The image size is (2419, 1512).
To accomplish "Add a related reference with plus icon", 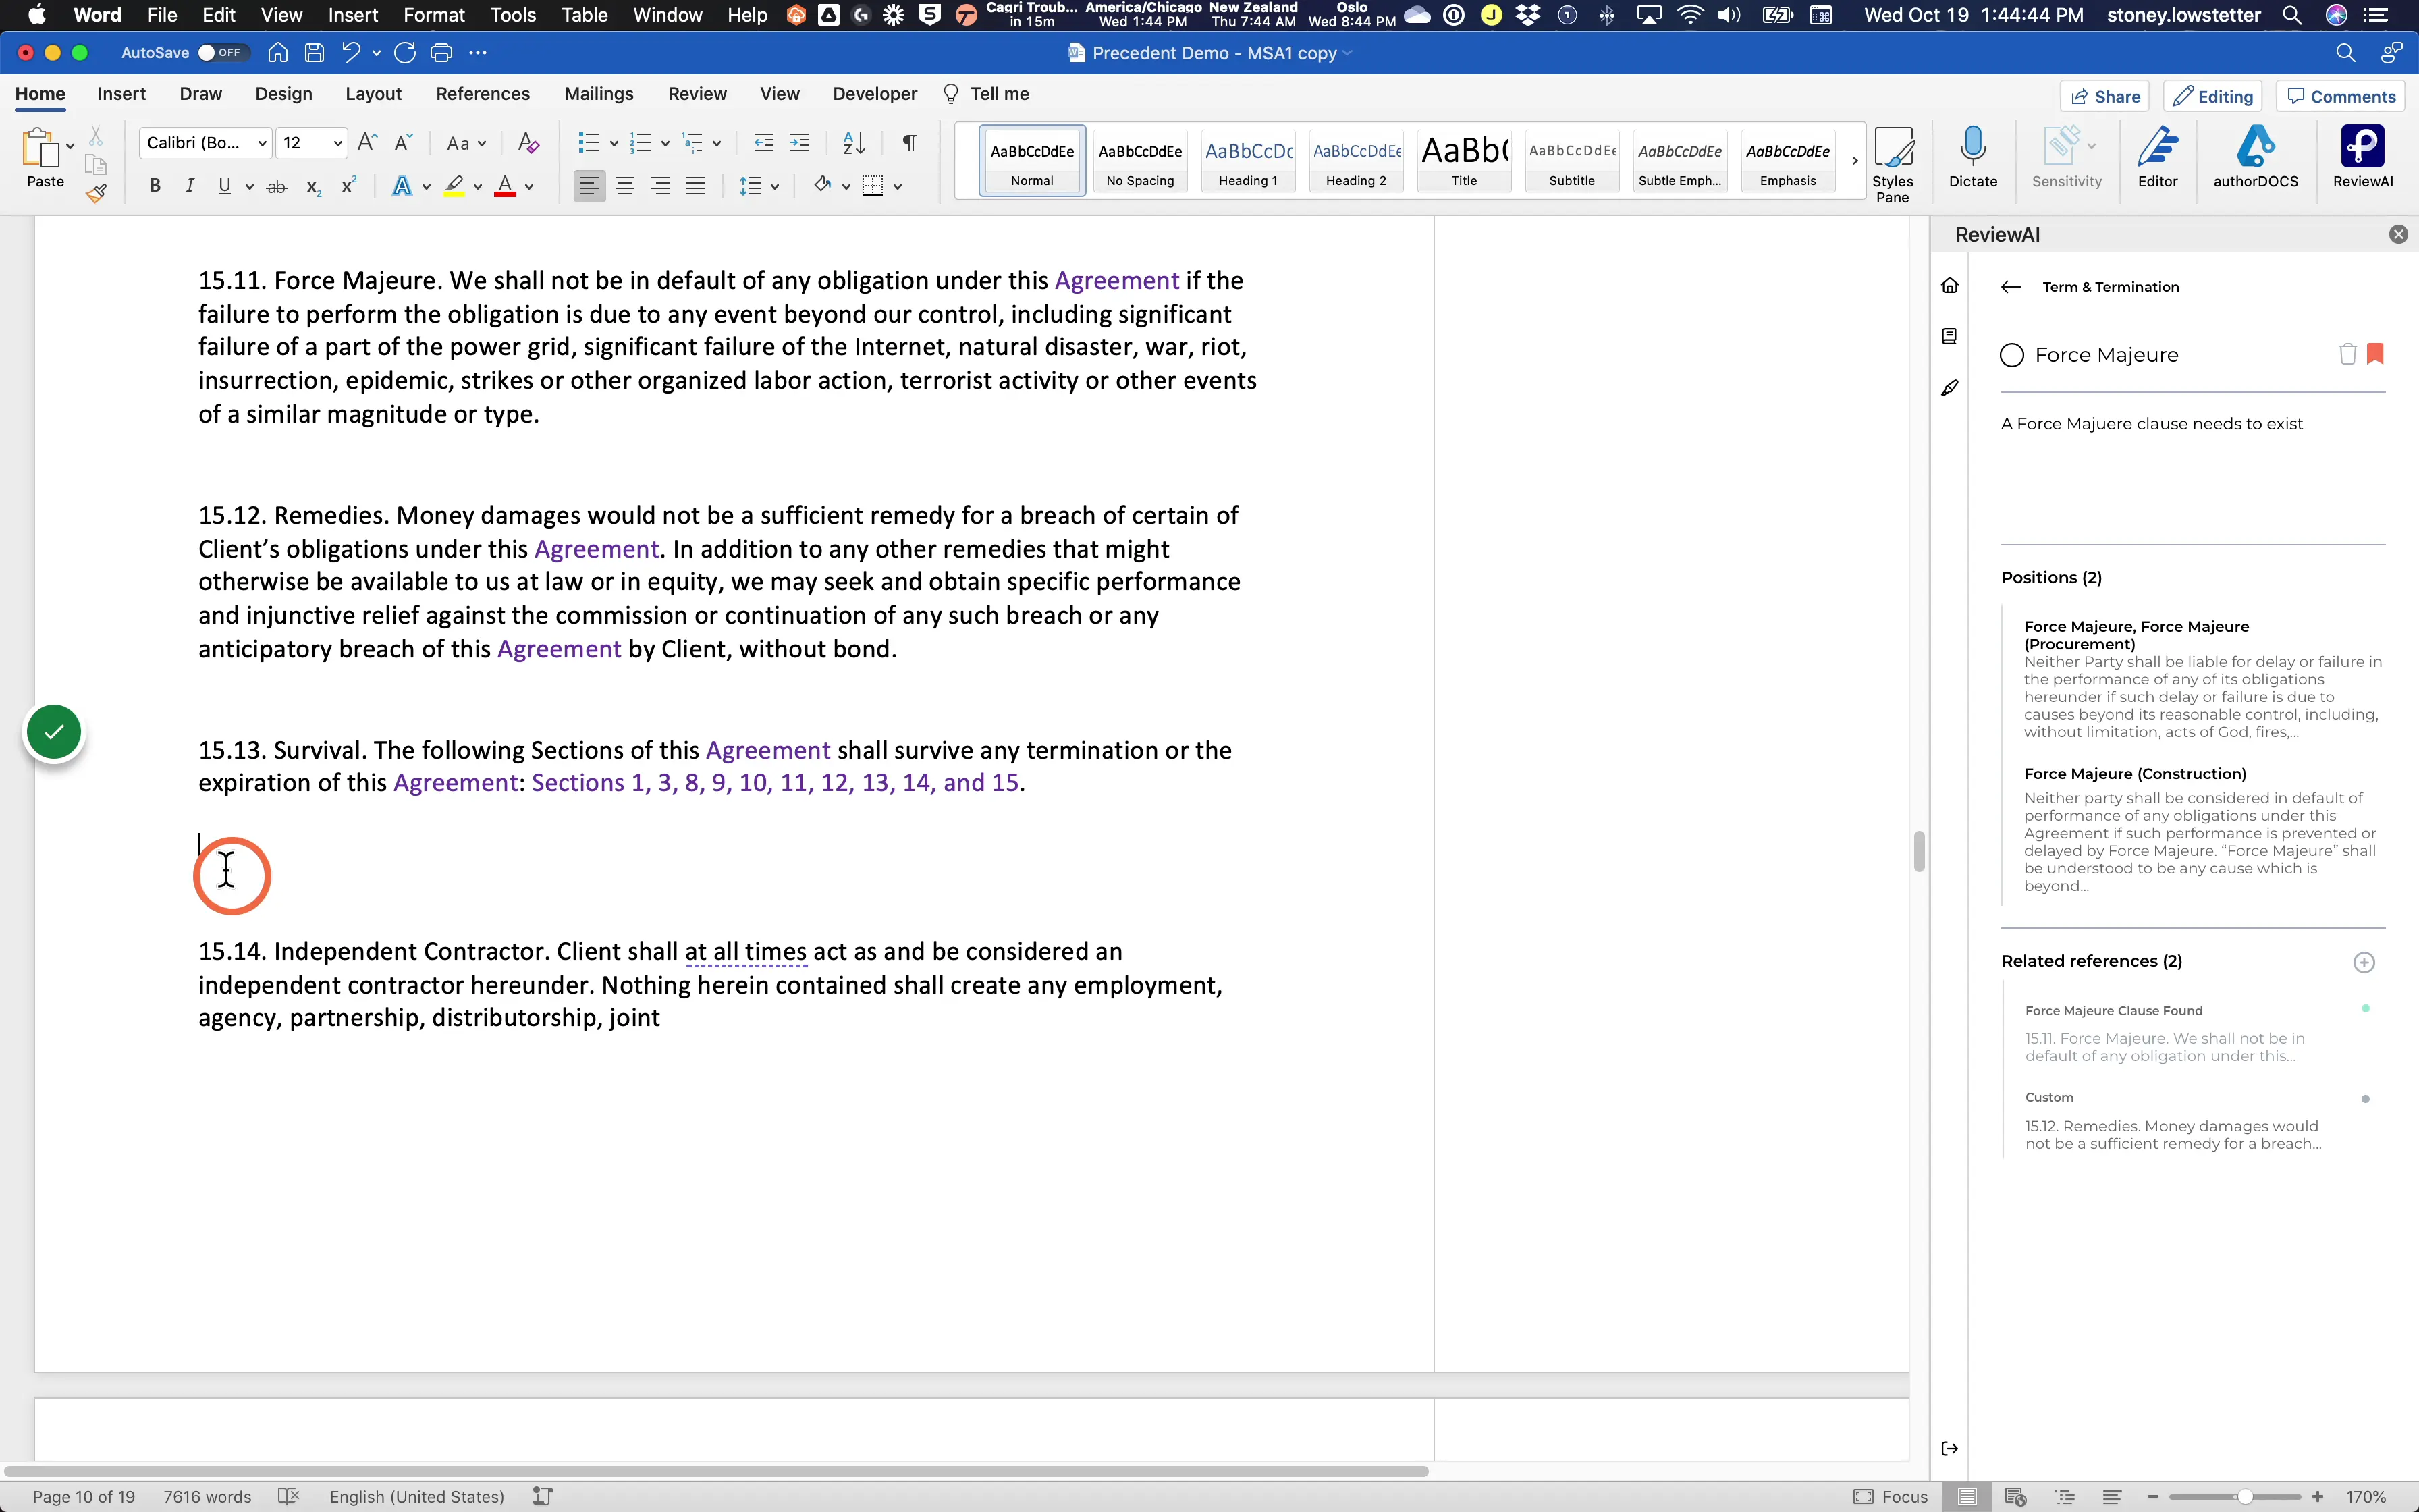I will click(2364, 962).
